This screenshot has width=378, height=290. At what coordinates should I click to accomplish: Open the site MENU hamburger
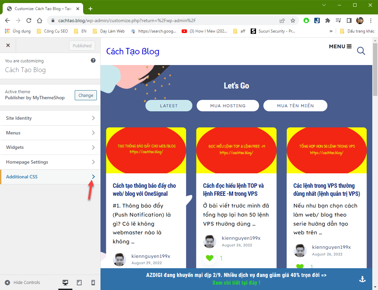pyautogui.click(x=340, y=46)
